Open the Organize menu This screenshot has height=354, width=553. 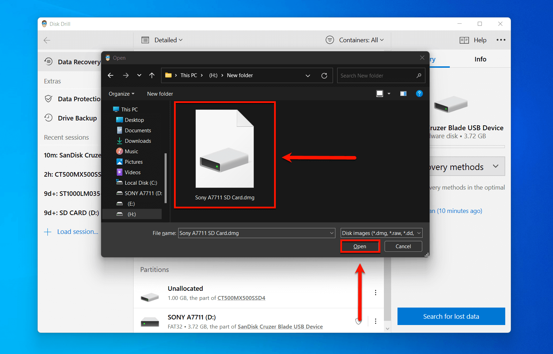[x=121, y=94]
